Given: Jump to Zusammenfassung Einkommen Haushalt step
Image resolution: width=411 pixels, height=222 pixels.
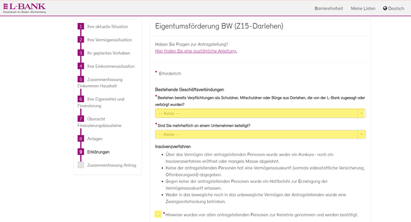Looking at the screenshot, I should tap(104, 80).
